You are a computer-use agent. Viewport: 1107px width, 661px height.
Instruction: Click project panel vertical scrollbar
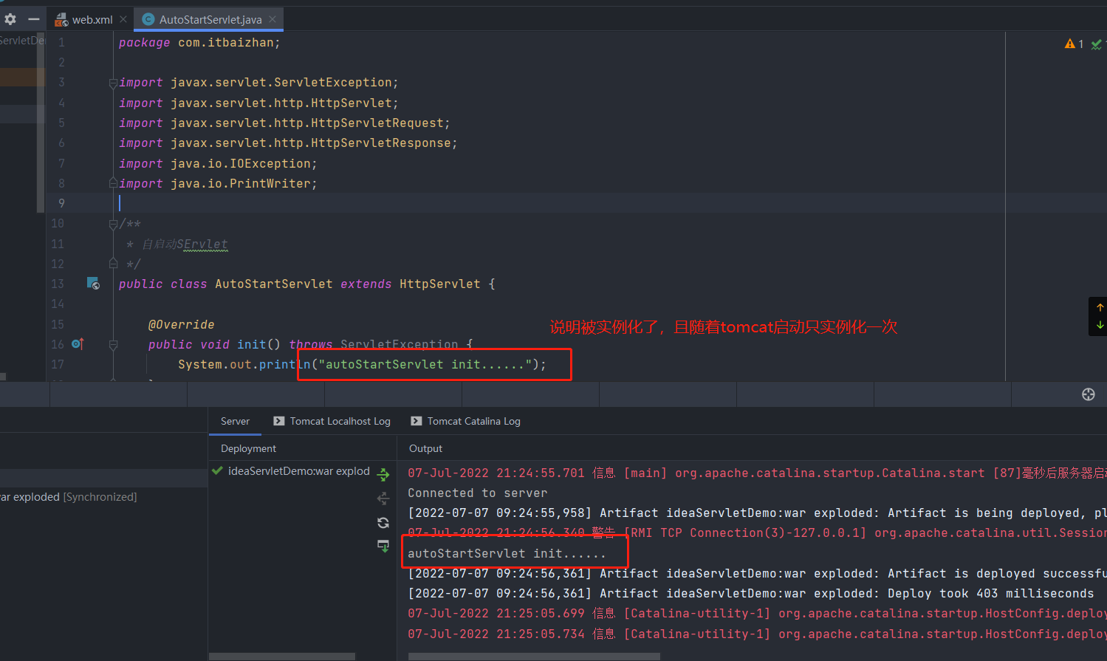pos(41,122)
